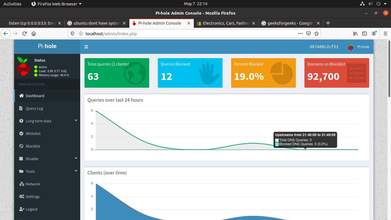Switch to Electronics, Cars, Fashion tab
The image size is (391, 220).
tap(226, 23)
